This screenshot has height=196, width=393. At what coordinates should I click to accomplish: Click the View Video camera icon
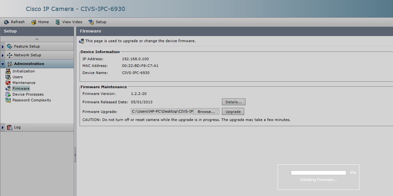(58, 22)
